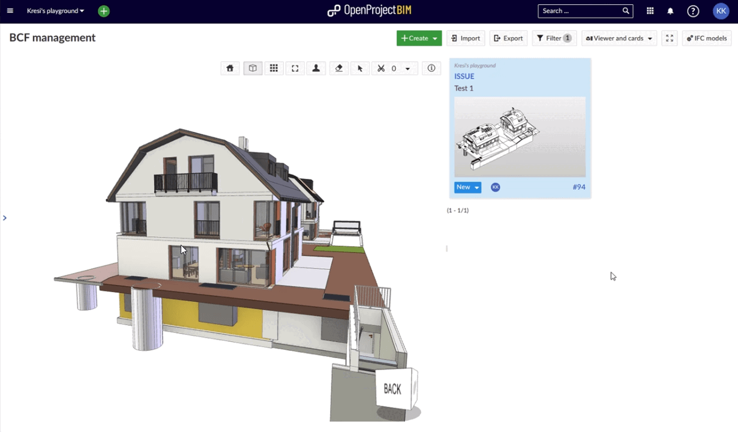Viewport: 738px width, 432px height.
Task: Change status on the New dropdown
Action: (x=467, y=187)
